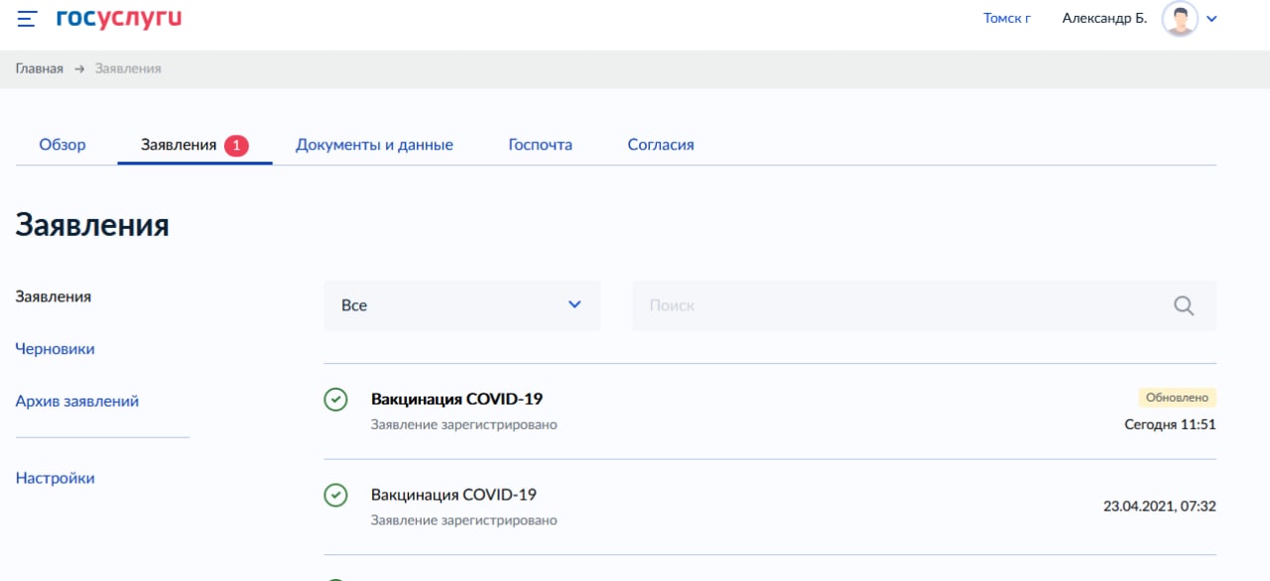Open the hamburger menu icon
This screenshot has width=1270, height=581.
point(27,19)
